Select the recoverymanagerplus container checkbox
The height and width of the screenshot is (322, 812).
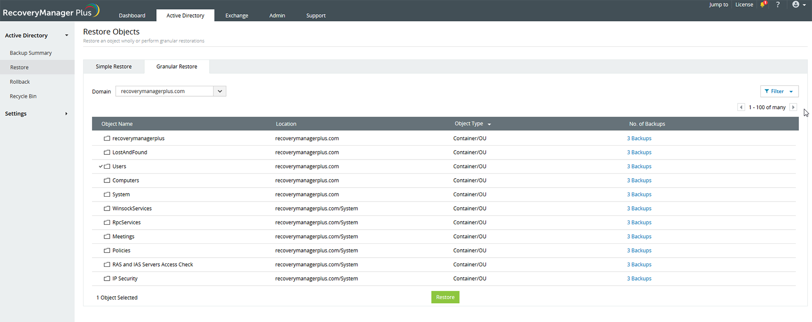(x=107, y=139)
